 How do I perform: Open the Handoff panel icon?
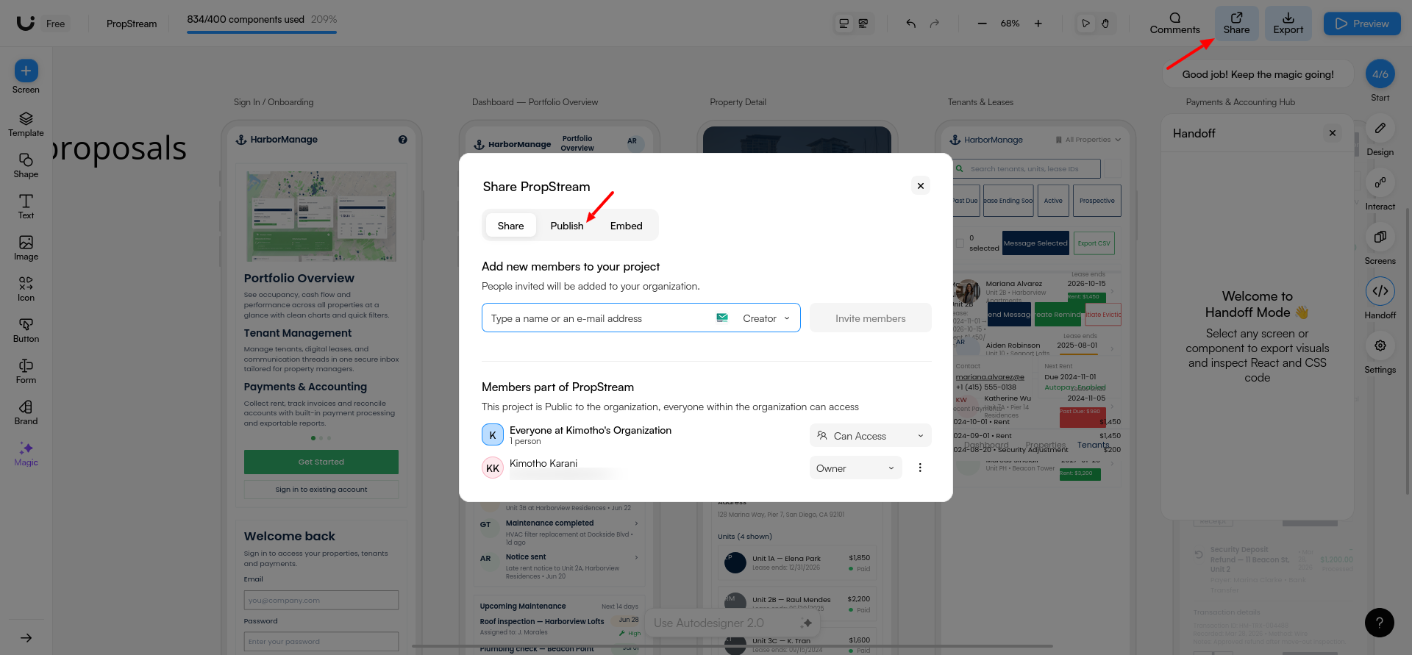1380,291
